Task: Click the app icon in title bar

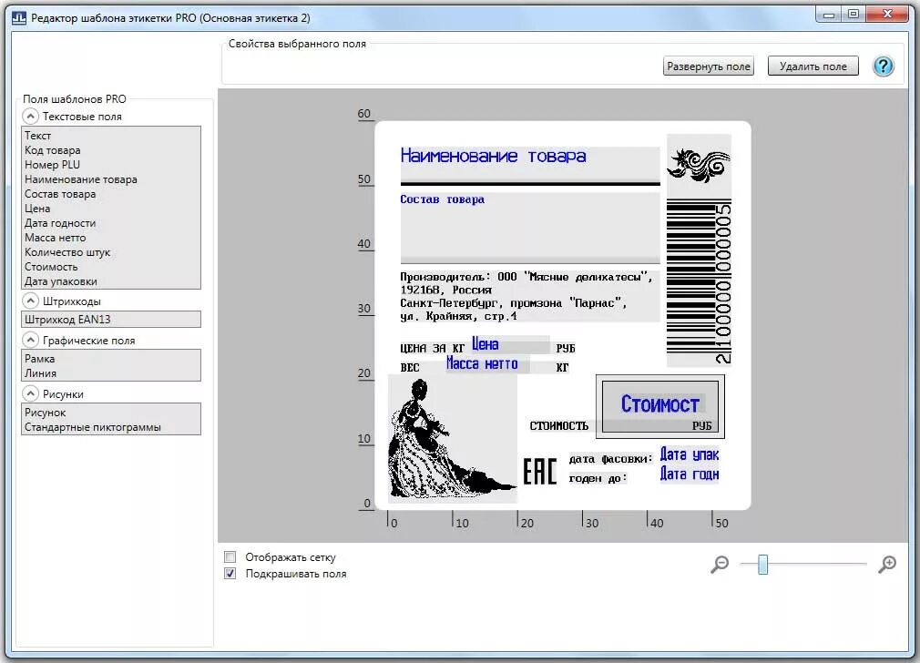Action: (19, 17)
